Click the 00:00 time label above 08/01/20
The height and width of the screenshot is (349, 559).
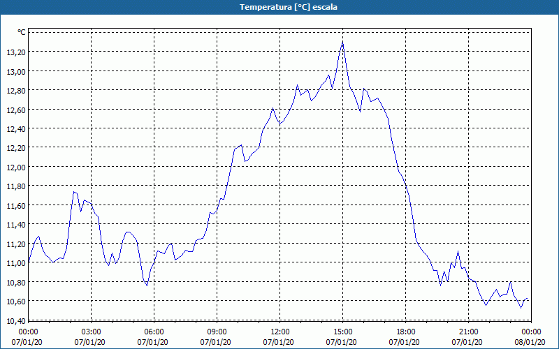click(x=531, y=332)
